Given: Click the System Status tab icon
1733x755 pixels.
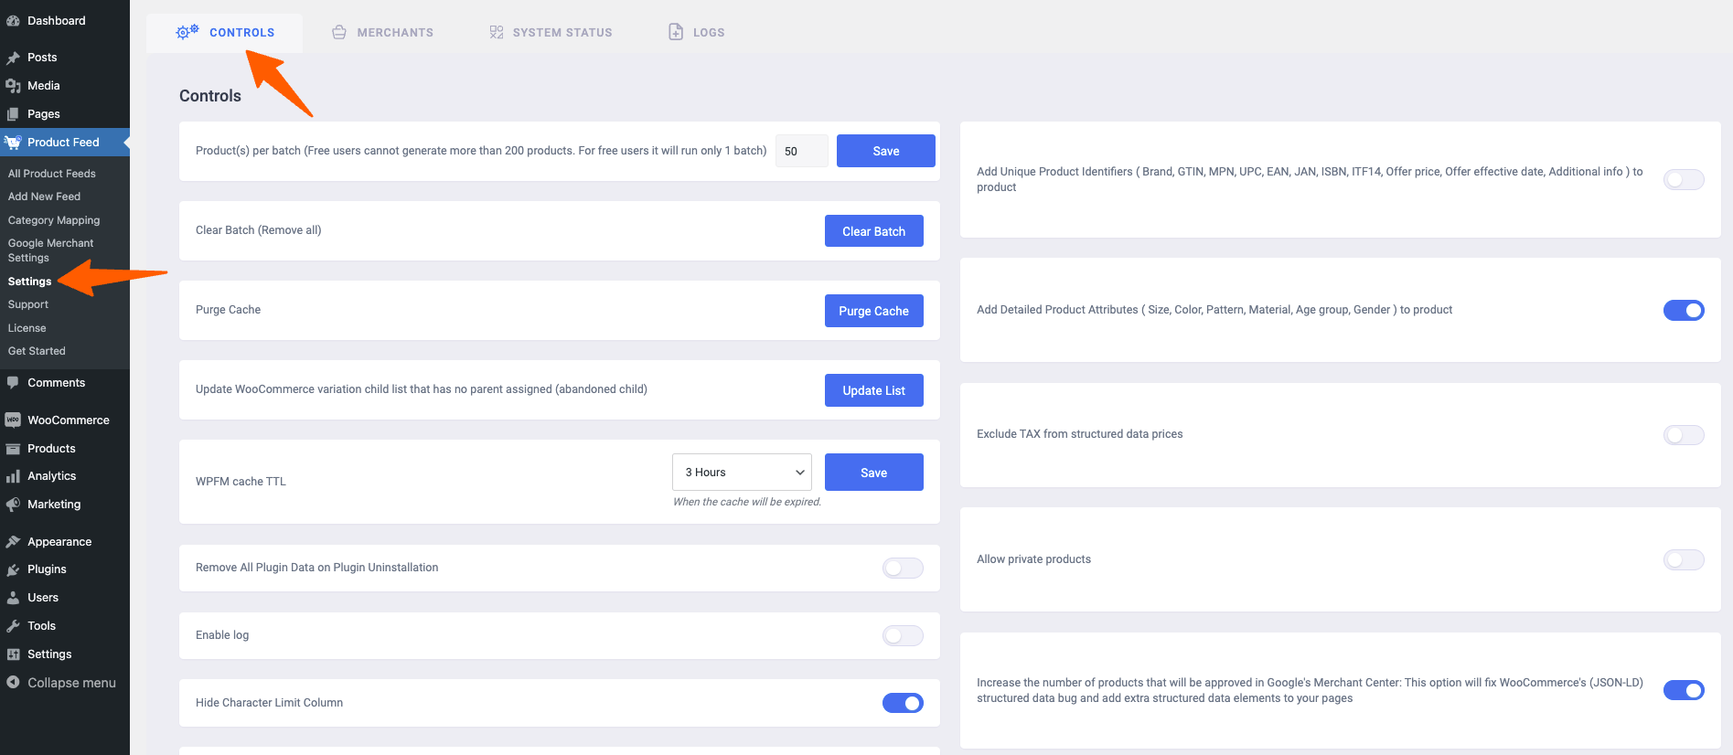Looking at the screenshot, I should tap(497, 32).
